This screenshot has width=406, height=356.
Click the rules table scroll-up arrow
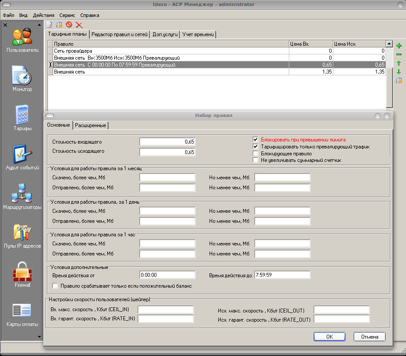click(x=389, y=44)
